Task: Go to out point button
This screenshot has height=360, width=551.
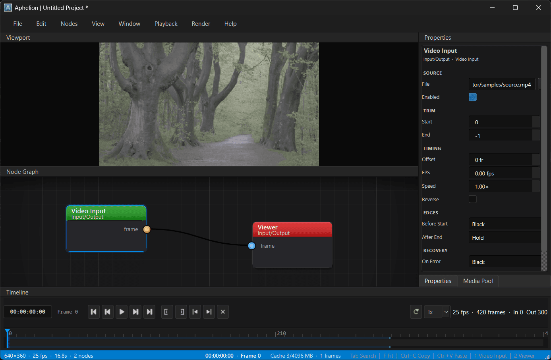Action: tap(209, 312)
